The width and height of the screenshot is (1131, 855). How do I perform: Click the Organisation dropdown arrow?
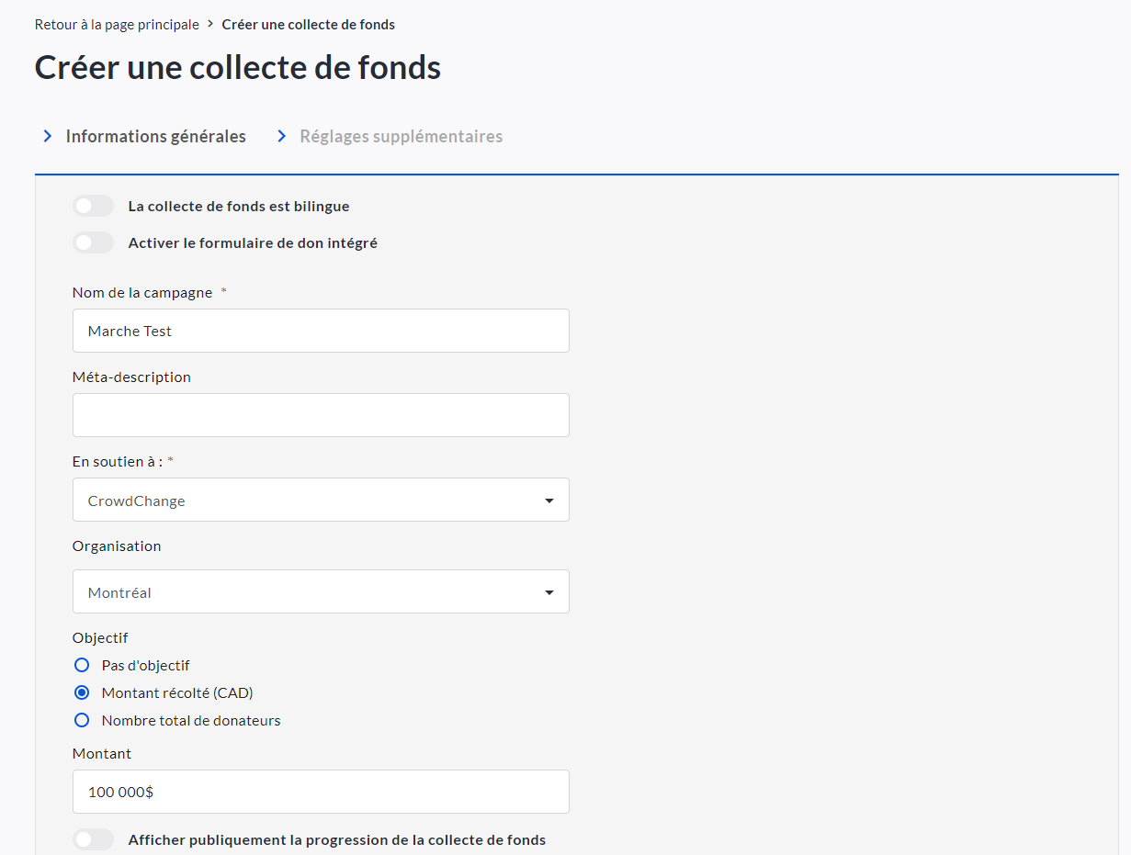[x=549, y=592]
